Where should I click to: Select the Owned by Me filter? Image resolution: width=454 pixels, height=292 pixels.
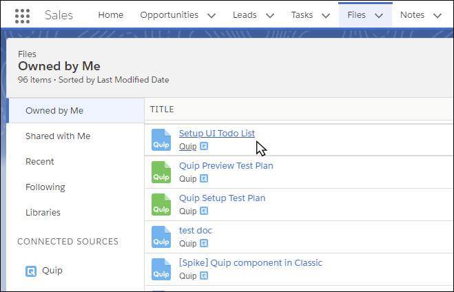pos(75,111)
